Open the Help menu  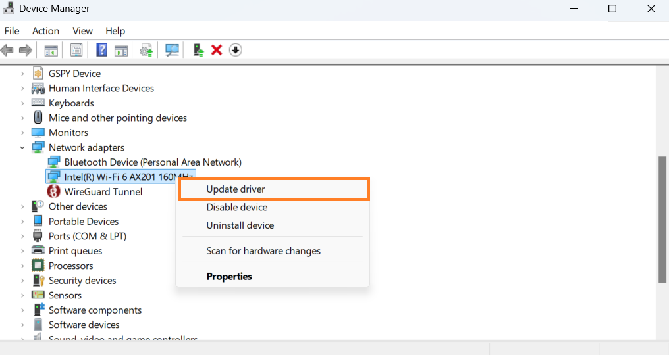[115, 31]
